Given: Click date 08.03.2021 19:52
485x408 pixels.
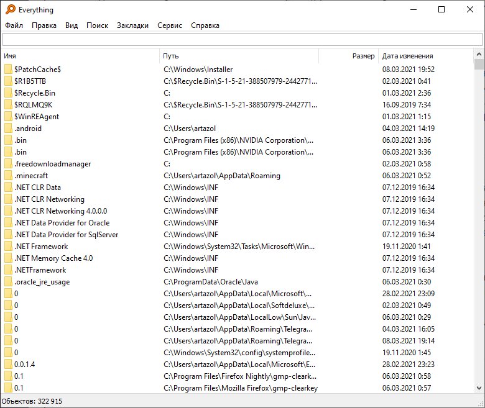Looking at the screenshot, I should 409,69.
